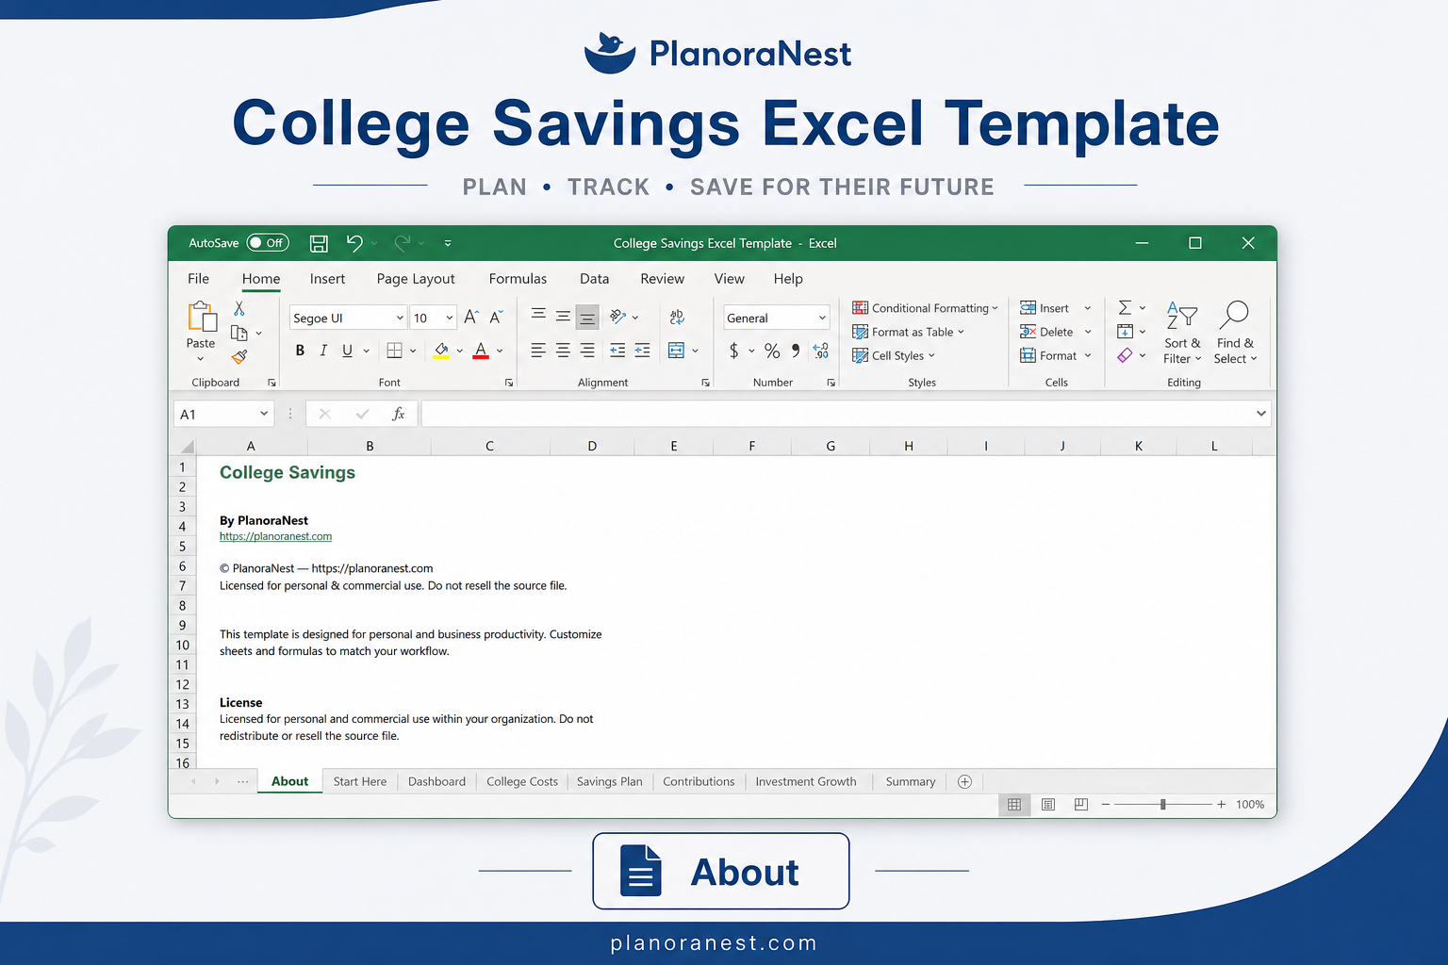Click the Format Painter brush icon
Image resolution: width=1448 pixels, height=965 pixels.
pyautogui.click(x=239, y=357)
